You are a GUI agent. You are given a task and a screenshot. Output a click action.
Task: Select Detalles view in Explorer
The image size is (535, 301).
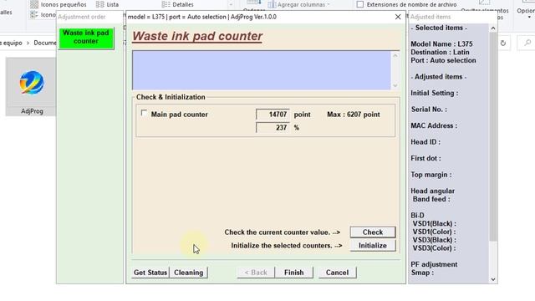pos(177,4)
